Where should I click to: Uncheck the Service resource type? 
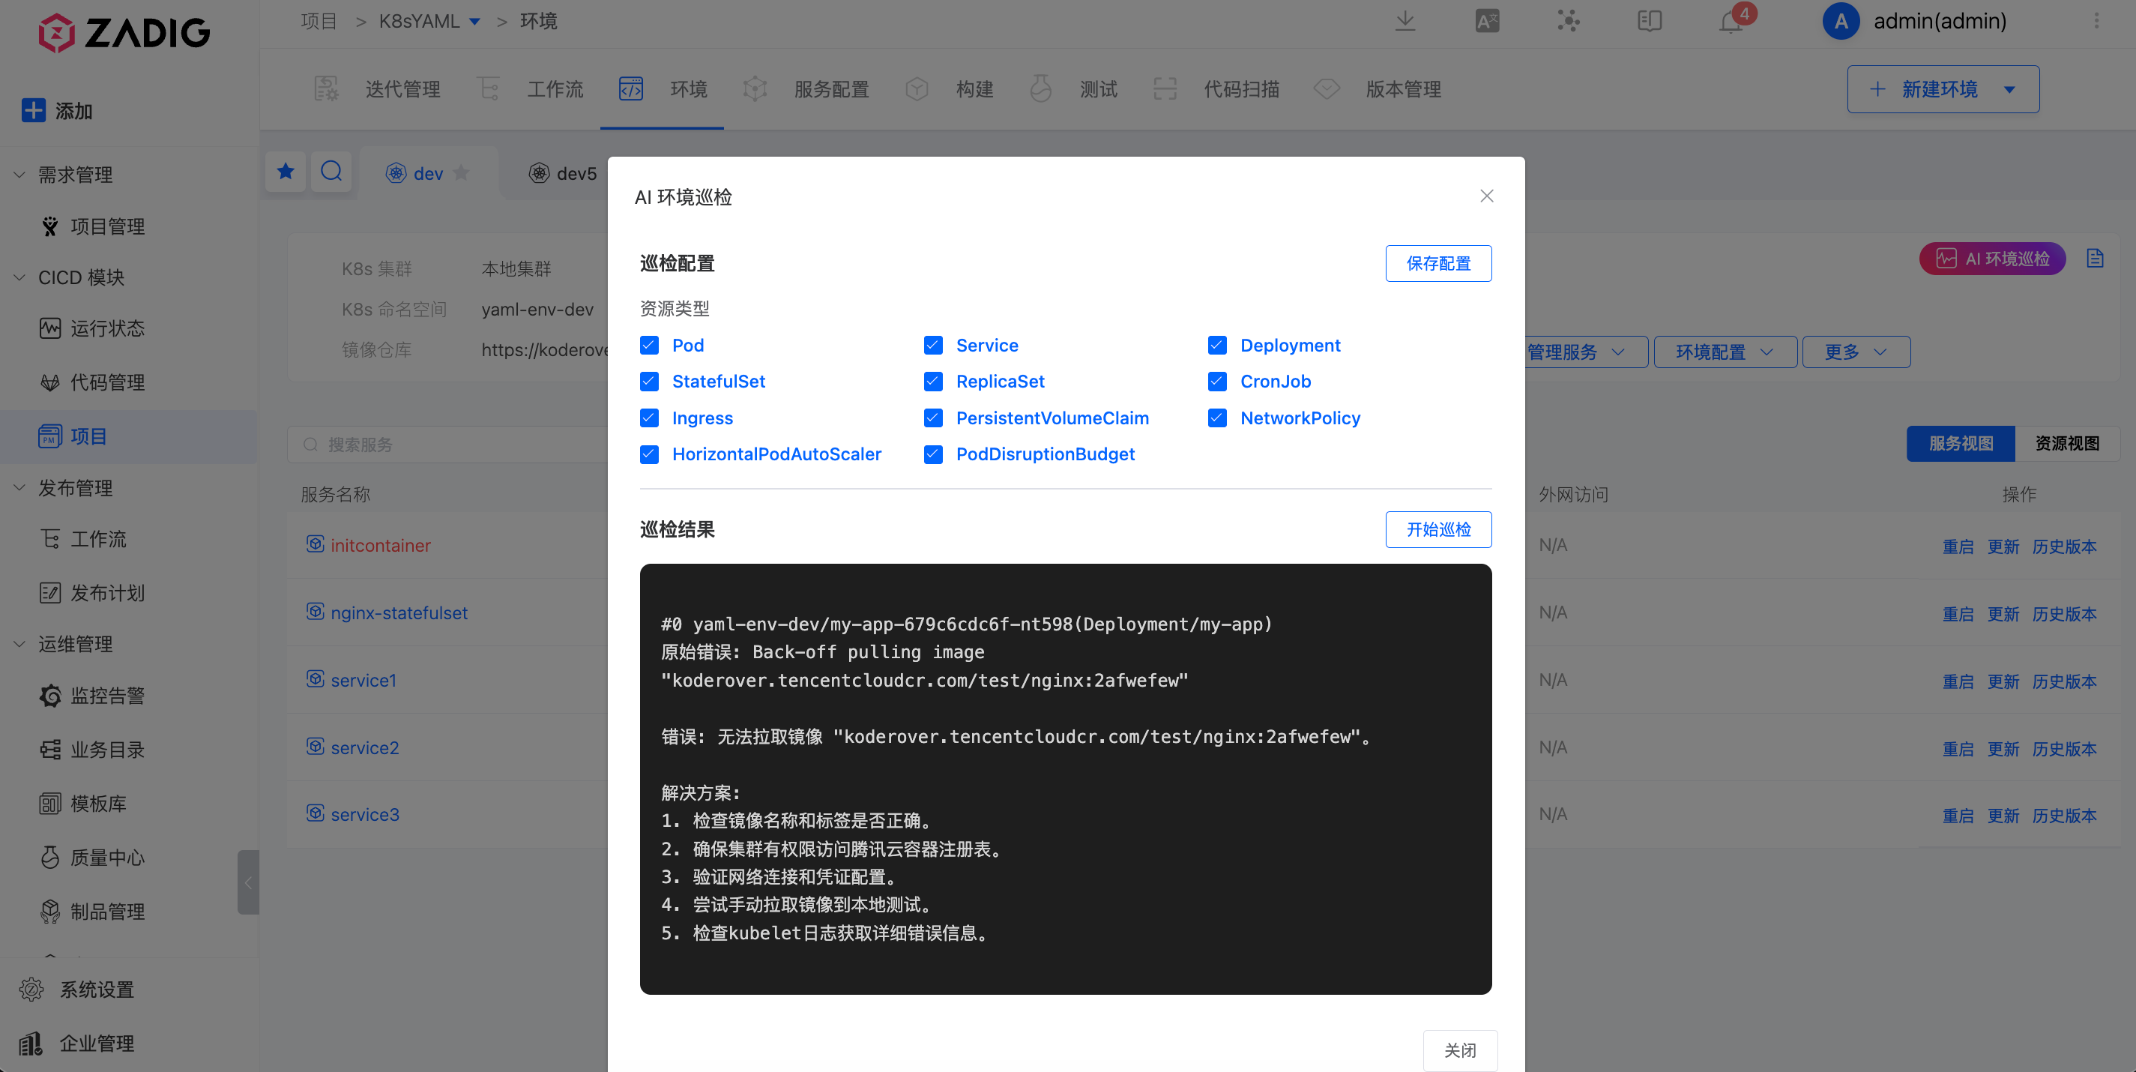click(934, 345)
